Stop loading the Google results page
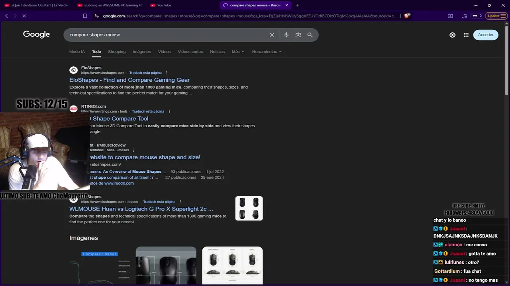This screenshot has width=510, height=286. pos(24,16)
